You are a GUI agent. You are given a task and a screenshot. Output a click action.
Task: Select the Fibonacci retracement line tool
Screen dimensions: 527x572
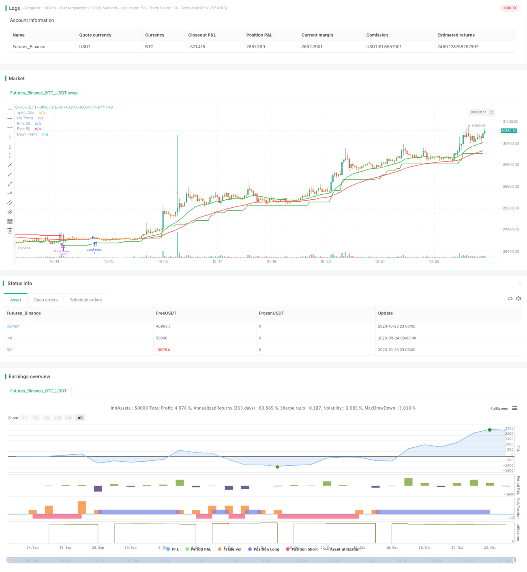[x=10, y=221]
